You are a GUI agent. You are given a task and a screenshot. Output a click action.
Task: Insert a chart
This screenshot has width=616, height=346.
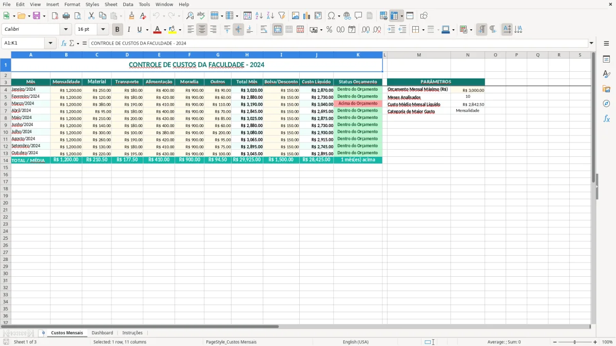(x=307, y=16)
